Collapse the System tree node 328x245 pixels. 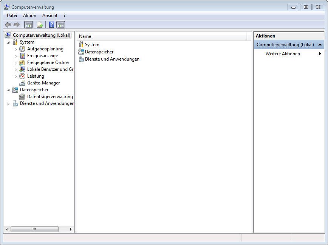point(8,42)
